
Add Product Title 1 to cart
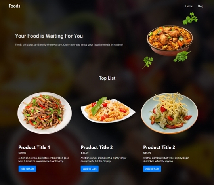pyautogui.click(x=27, y=169)
